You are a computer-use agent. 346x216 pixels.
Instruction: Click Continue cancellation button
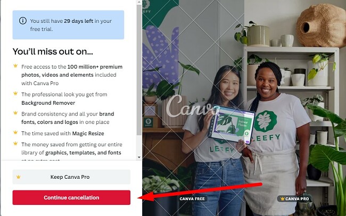pos(71,197)
